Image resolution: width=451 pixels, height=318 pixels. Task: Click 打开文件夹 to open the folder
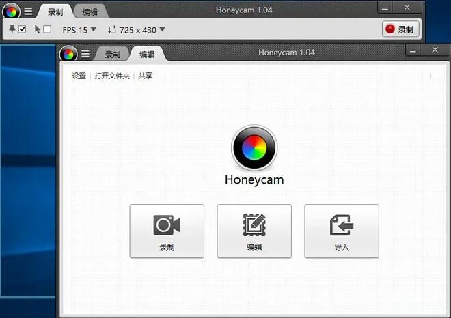click(x=112, y=76)
